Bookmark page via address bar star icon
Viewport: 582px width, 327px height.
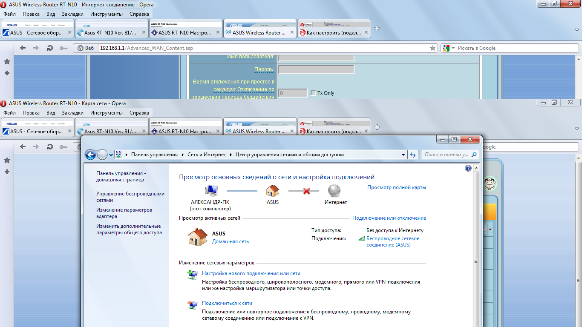pos(432,48)
